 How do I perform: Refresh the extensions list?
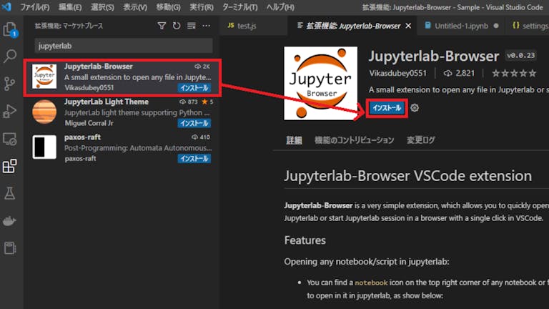click(x=177, y=26)
